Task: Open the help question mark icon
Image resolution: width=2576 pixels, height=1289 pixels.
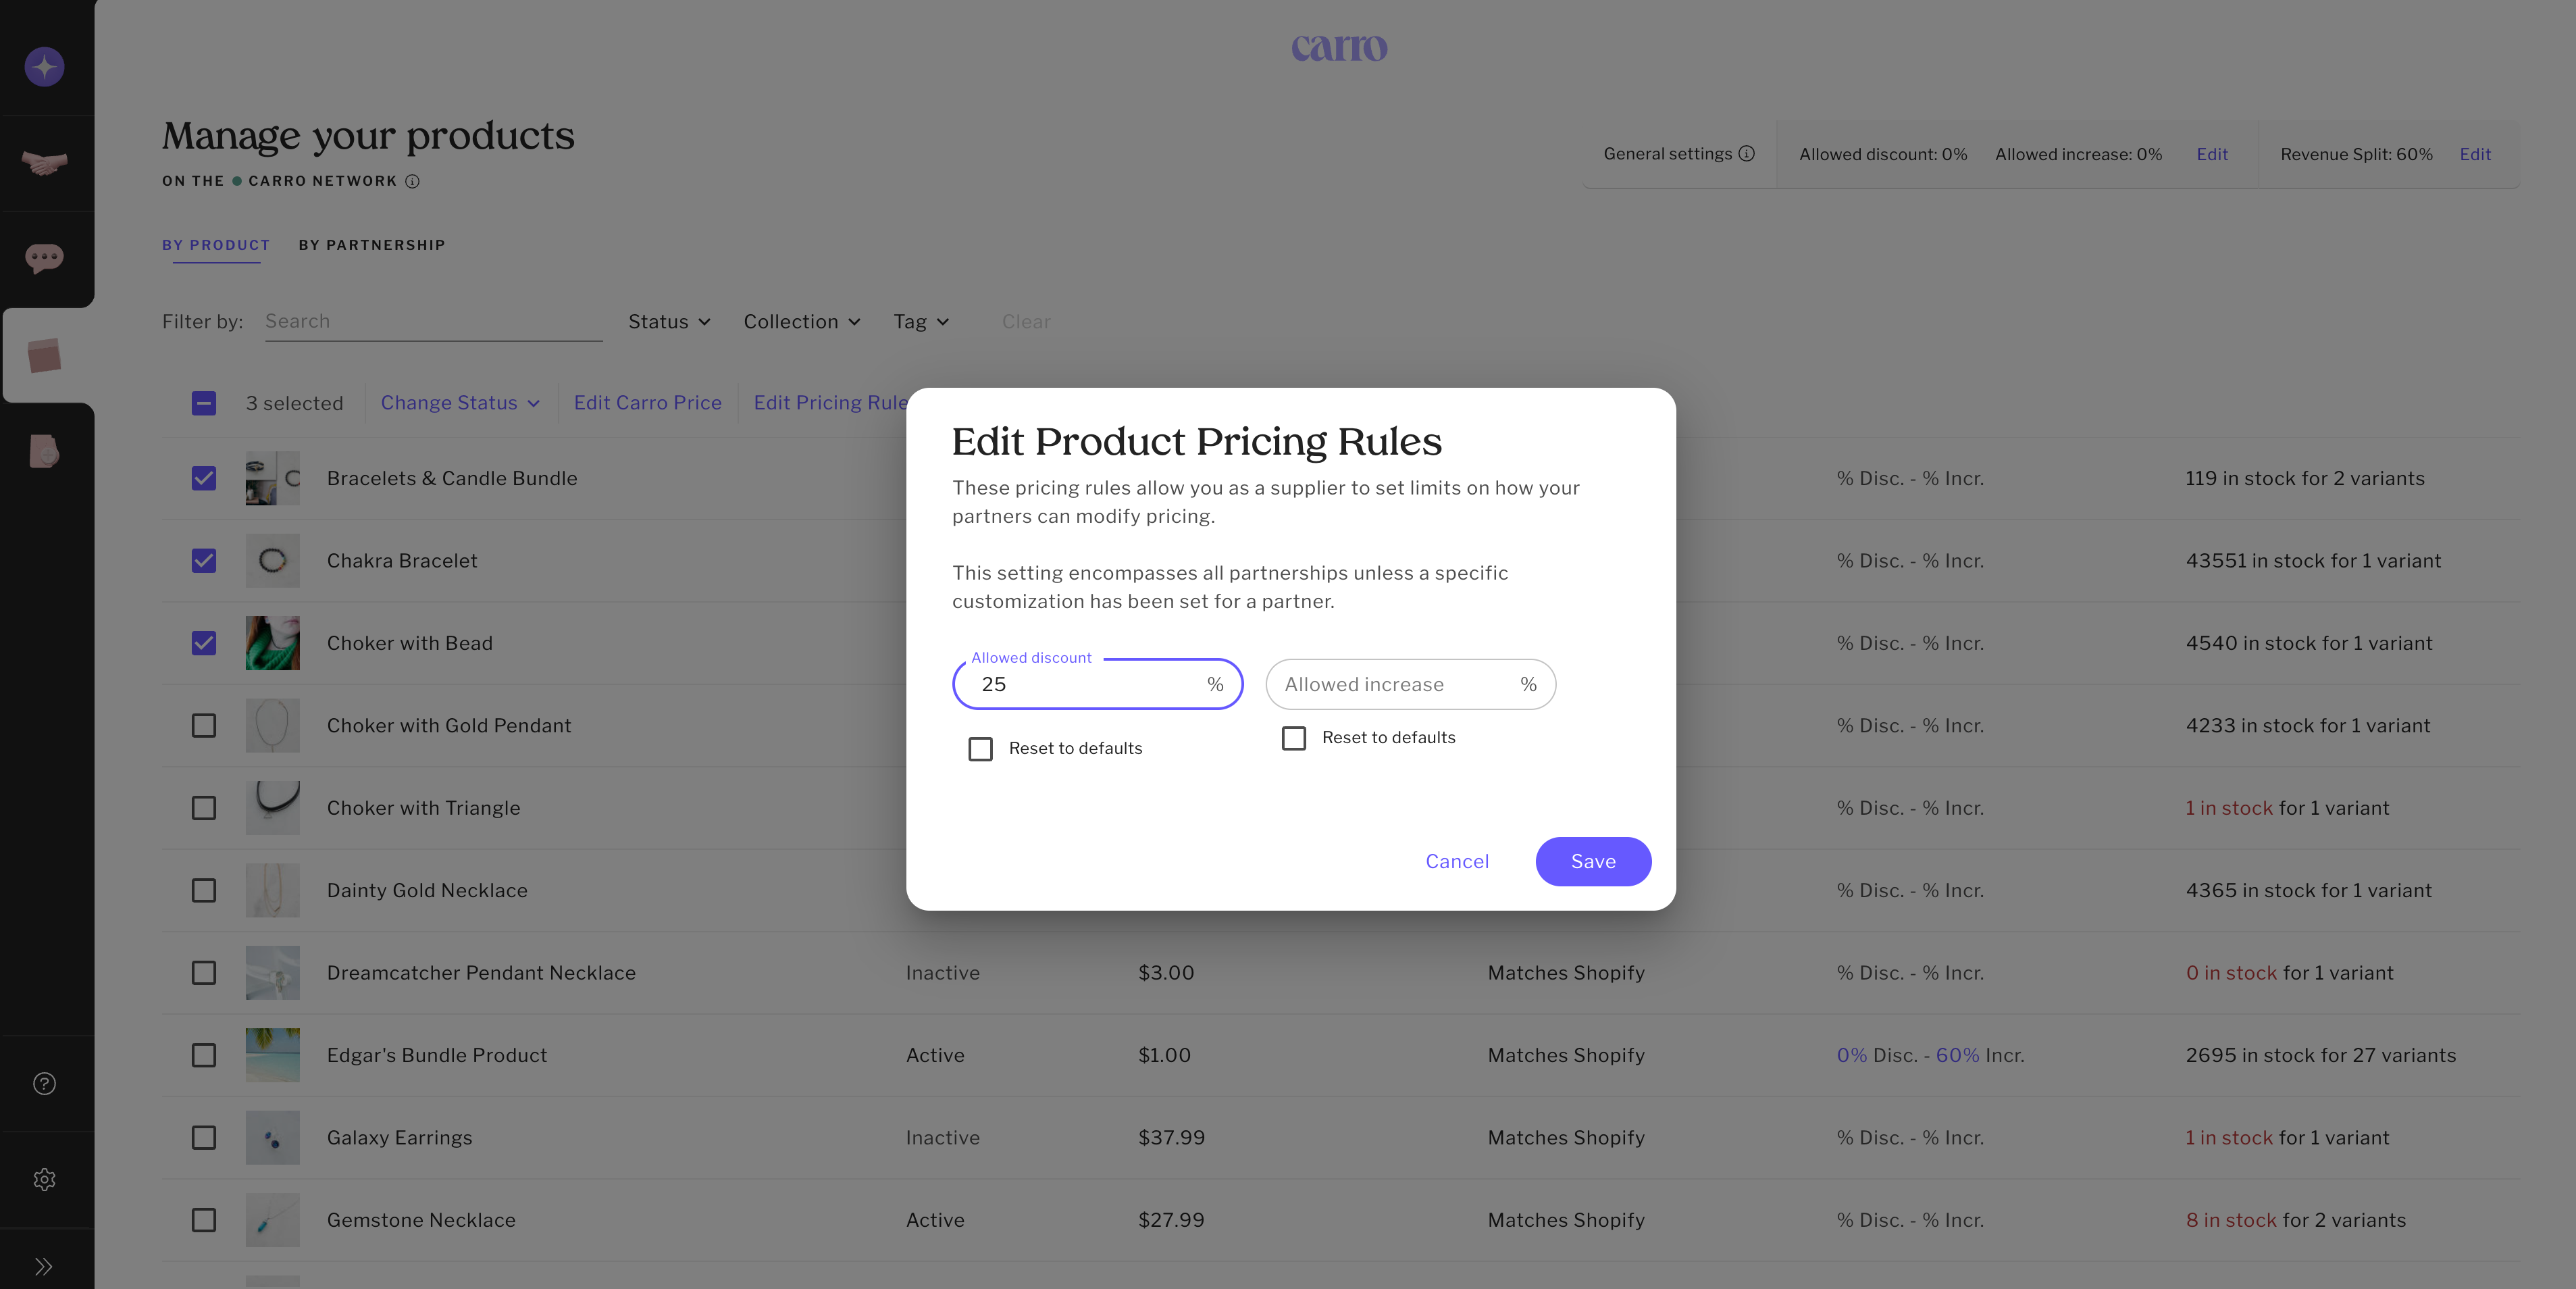Action: point(44,1084)
